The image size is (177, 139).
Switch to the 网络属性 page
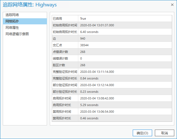tap(12, 28)
